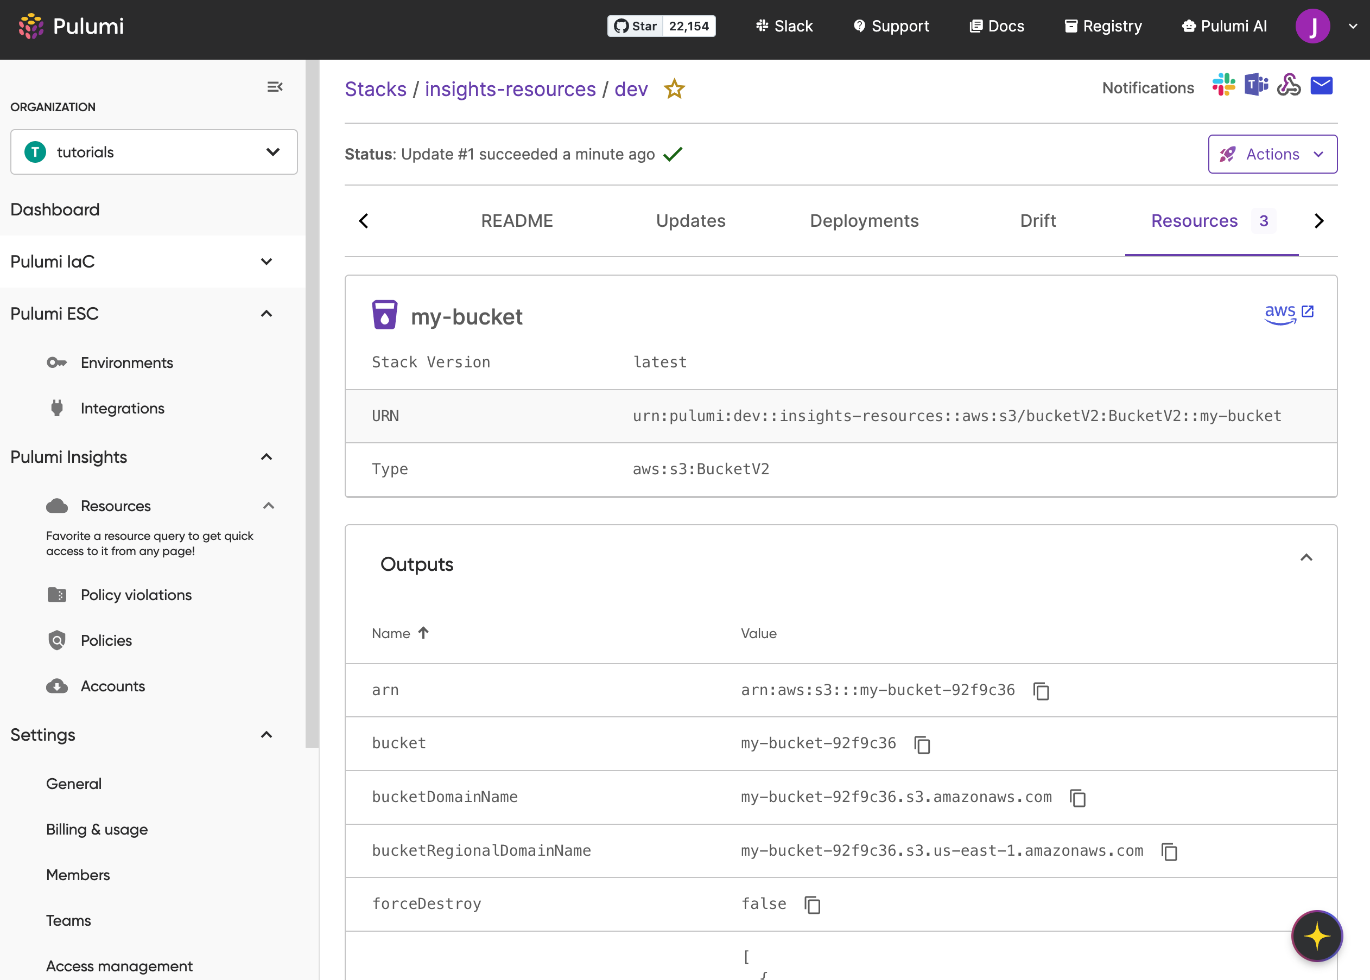This screenshot has height=980, width=1370.
Task: Open Integrations in sidebar
Action: 123,409
